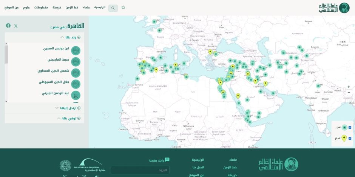355x177 pixels.
Task: Click the avatar of ابن يونس المصري
Action: [76, 50]
